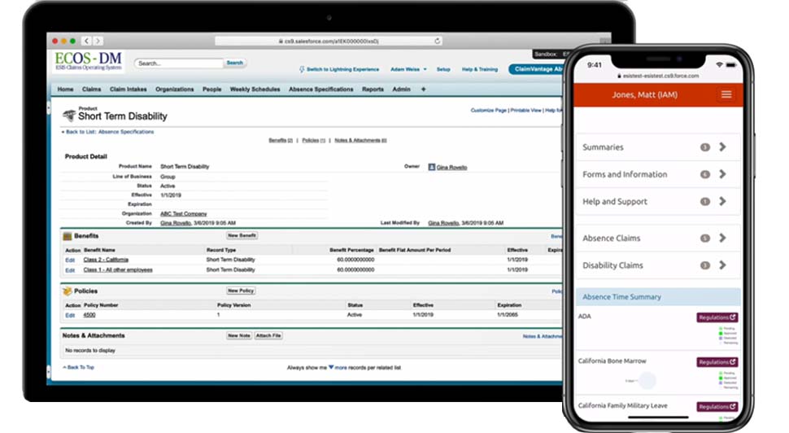Click the New Note button
The height and width of the screenshot is (433, 789).
[239, 335]
